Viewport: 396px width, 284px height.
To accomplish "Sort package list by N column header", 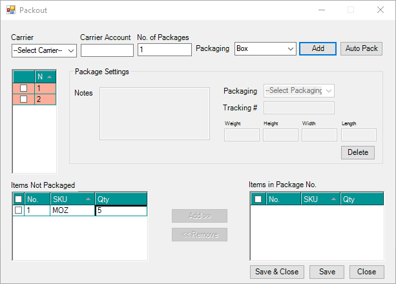I will [x=45, y=77].
